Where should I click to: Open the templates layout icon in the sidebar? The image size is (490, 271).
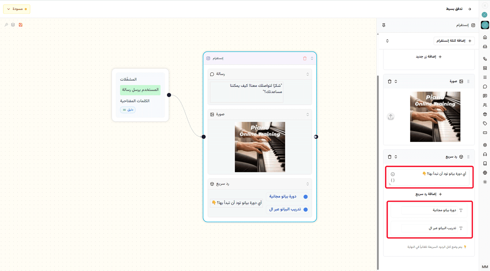485,68
